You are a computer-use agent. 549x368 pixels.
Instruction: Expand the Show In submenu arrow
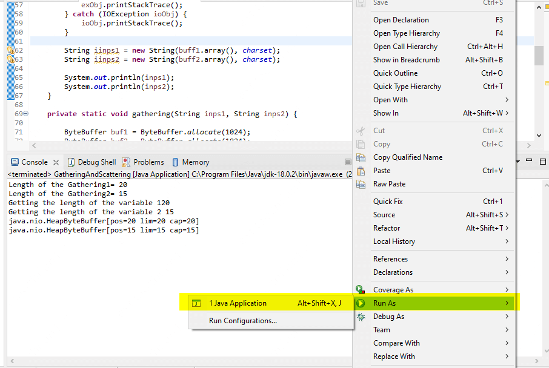tap(507, 113)
